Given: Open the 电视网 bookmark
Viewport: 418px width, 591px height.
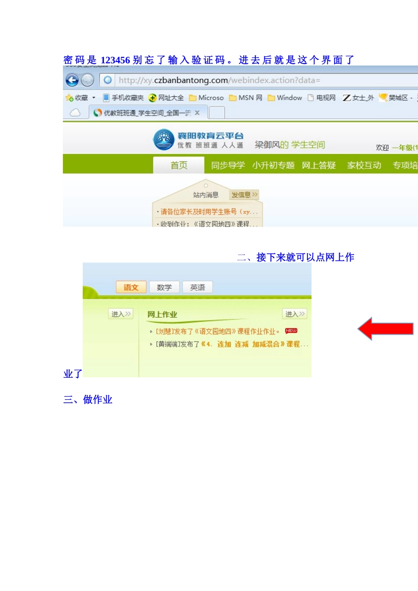Looking at the screenshot, I should click(322, 98).
